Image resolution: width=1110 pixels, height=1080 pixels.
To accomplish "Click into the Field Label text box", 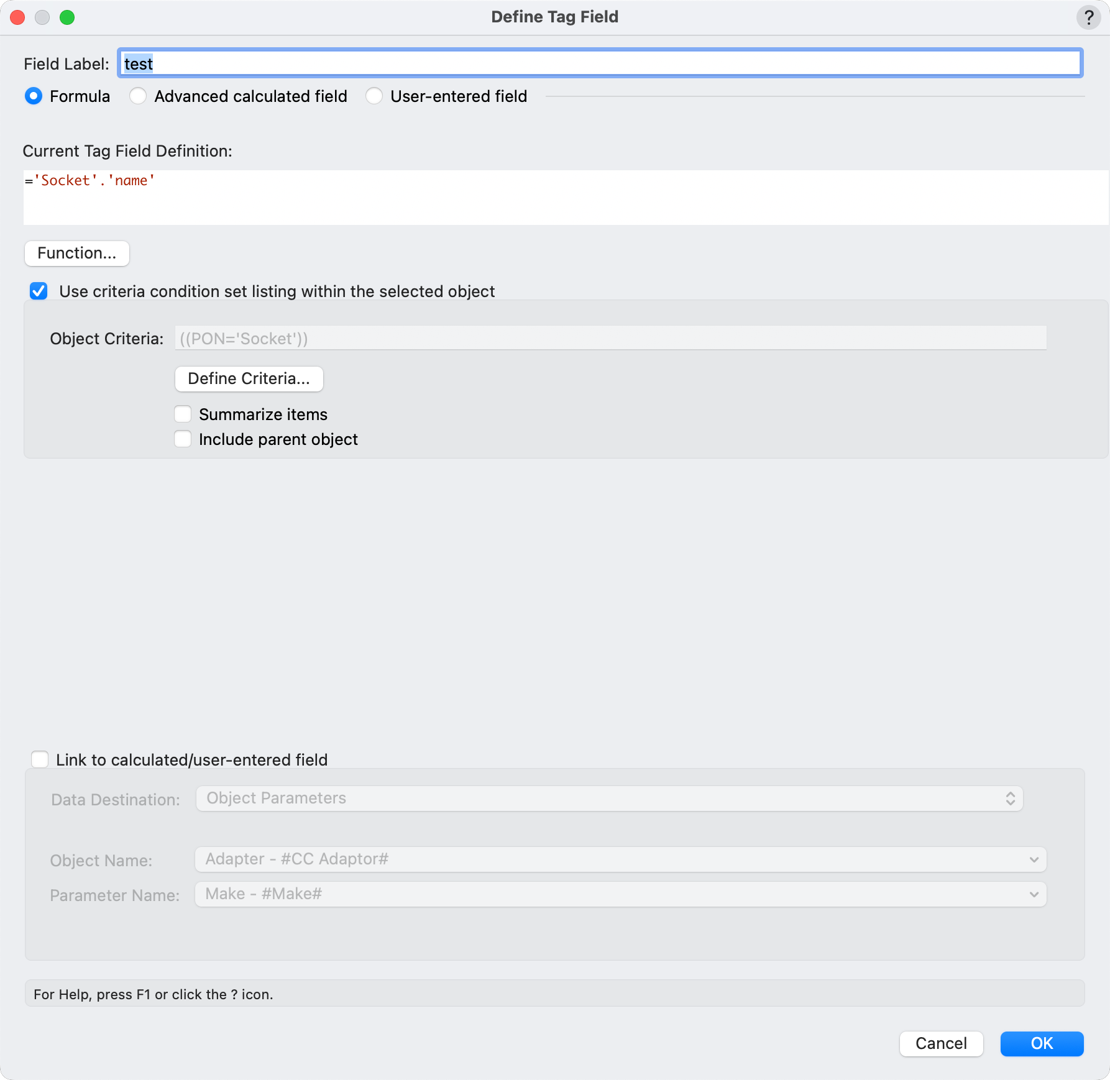I will click(x=600, y=63).
